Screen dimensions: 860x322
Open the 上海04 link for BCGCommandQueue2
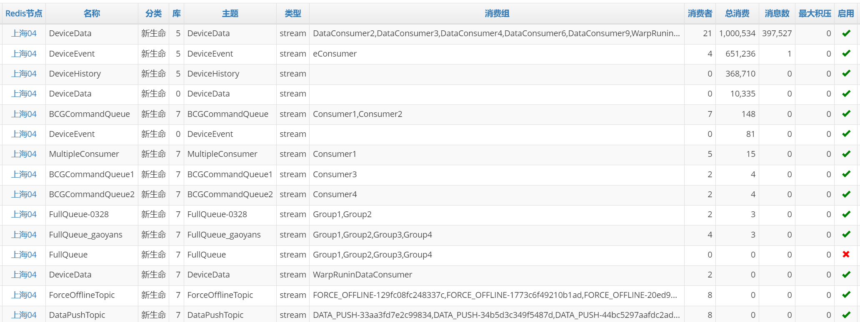click(24, 194)
